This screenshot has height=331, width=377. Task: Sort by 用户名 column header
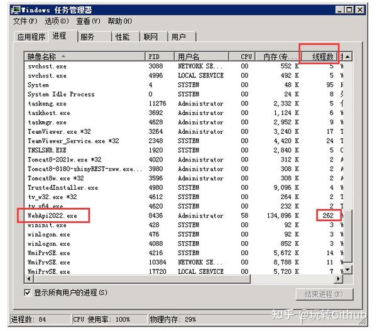(201, 57)
